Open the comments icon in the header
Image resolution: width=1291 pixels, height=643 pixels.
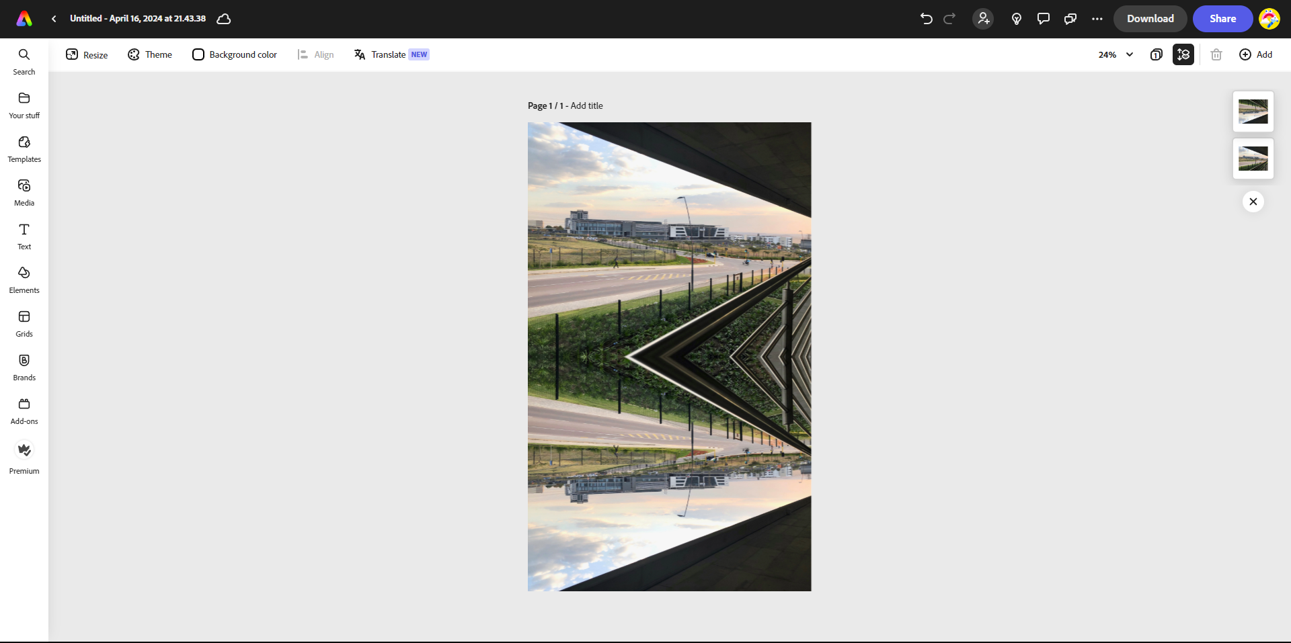(x=1043, y=19)
